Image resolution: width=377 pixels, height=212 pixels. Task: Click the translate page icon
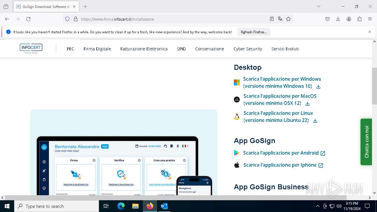pos(280,19)
